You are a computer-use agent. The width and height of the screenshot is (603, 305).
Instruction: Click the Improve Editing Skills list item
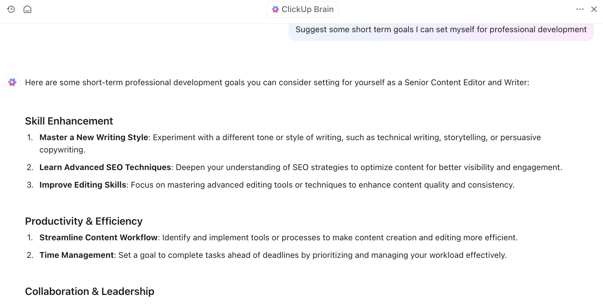pos(83,185)
